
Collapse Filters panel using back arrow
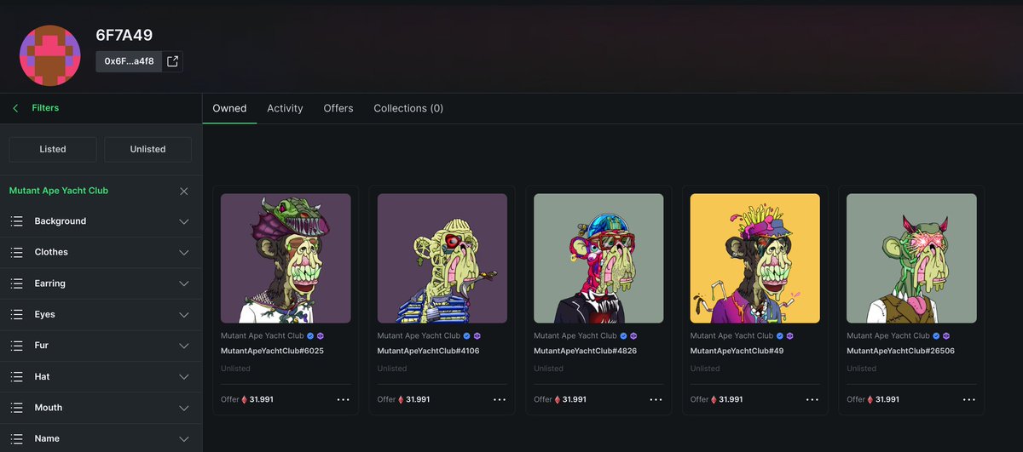coord(15,108)
